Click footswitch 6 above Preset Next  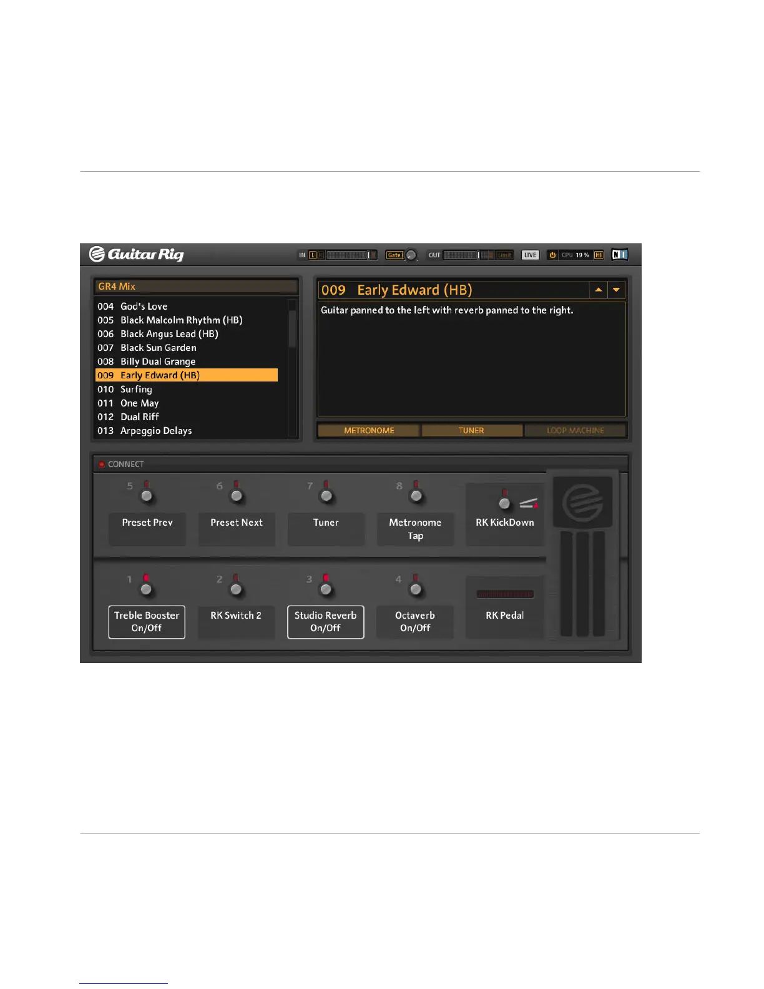click(x=236, y=496)
